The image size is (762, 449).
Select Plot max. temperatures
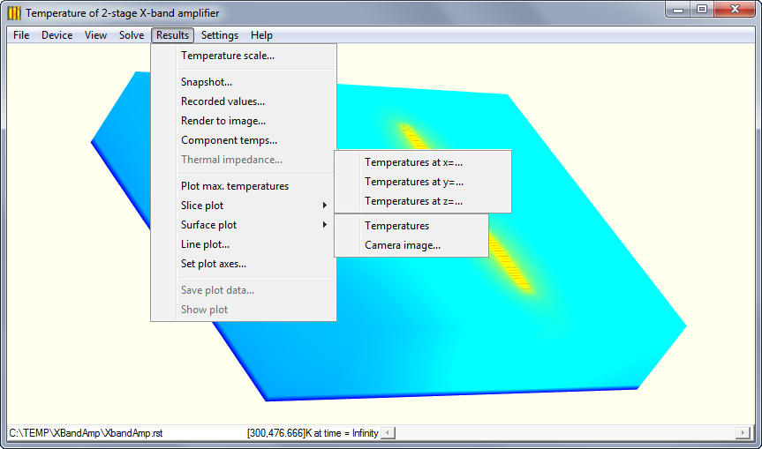(244, 186)
